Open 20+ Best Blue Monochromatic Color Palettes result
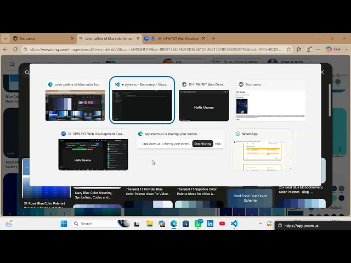 [301, 190]
